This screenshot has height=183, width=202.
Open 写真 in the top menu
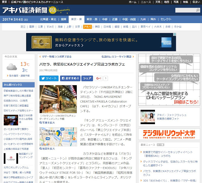pyautogui.click(x=176, y=2)
